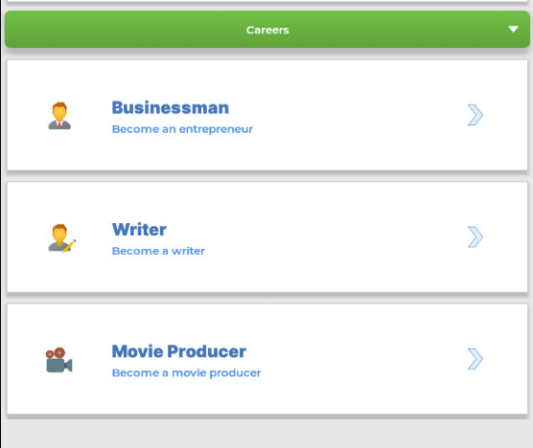This screenshot has height=448, width=533.
Task: Select the Movie Producer career title
Action: (x=179, y=351)
